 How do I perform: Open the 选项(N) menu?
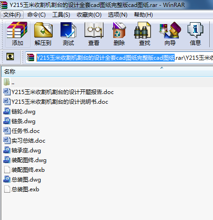click(117, 15)
